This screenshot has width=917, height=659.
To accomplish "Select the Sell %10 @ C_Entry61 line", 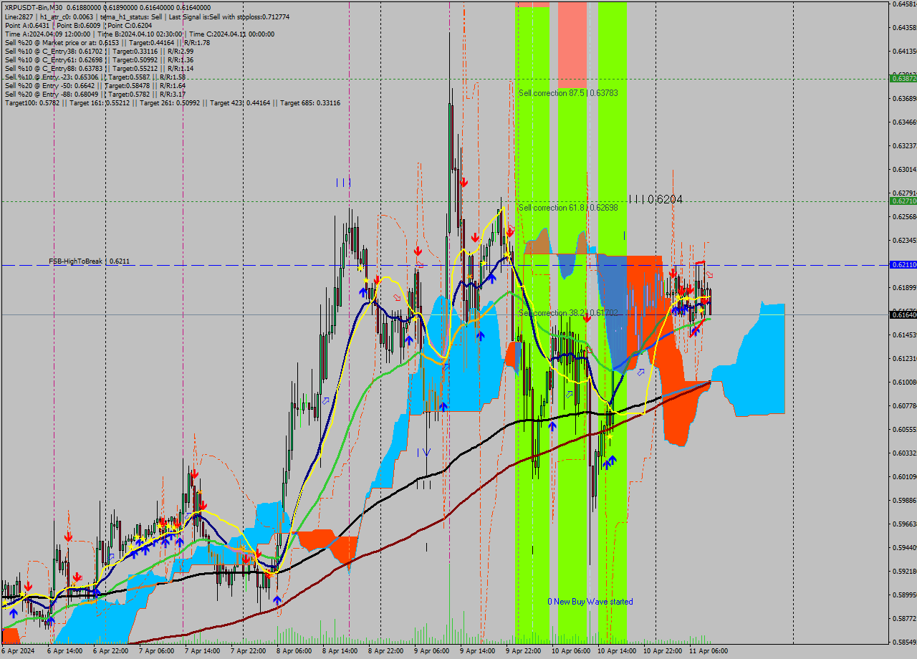I will click(x=99, y=59).
